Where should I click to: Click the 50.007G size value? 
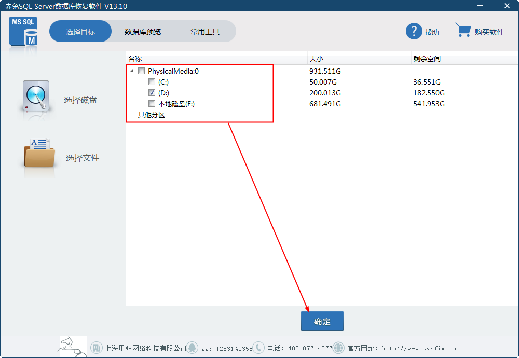[323, 82]
